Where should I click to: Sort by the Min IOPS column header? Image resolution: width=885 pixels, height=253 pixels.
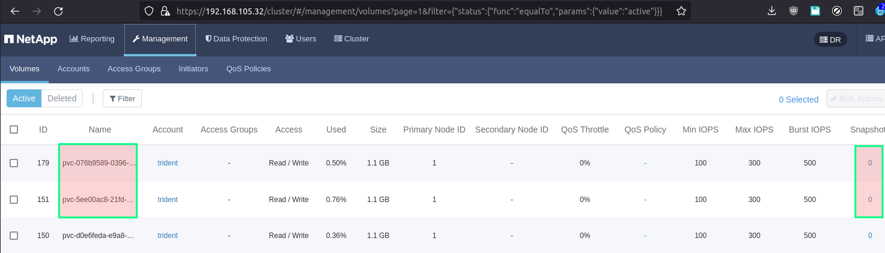[701, 129]
